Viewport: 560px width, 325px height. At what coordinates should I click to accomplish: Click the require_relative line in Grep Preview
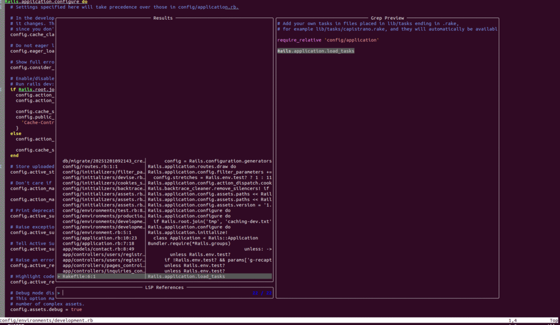click(329, 40)
